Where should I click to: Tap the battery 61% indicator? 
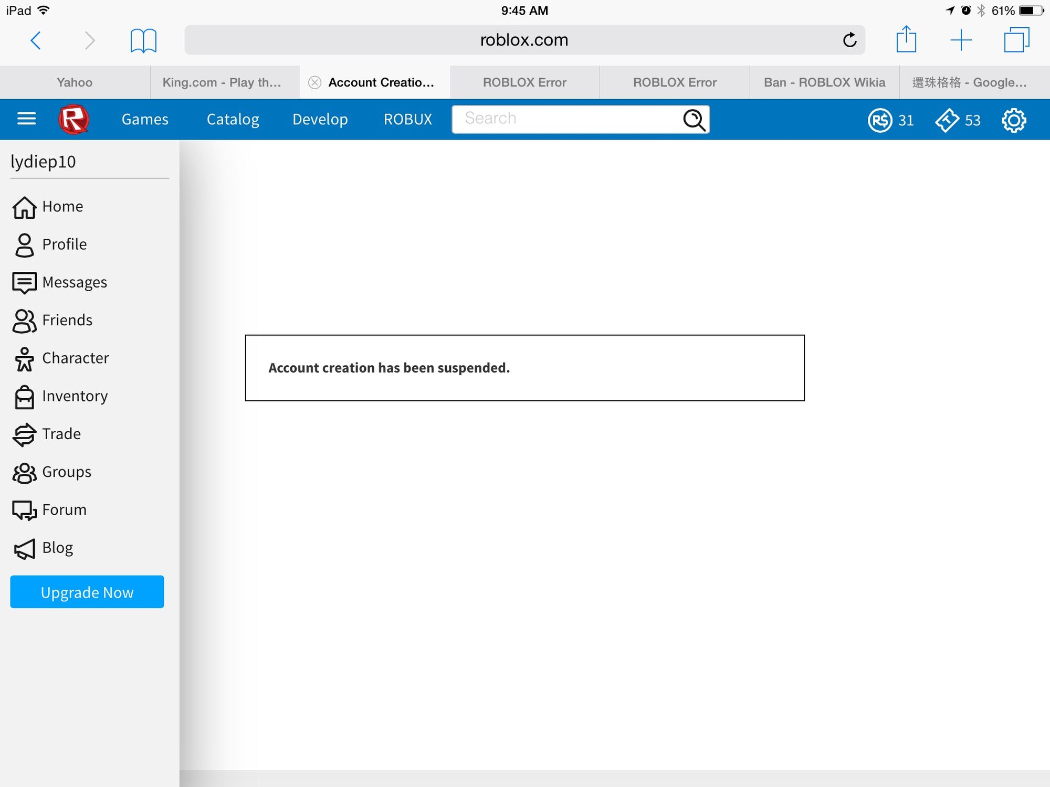1017,10
